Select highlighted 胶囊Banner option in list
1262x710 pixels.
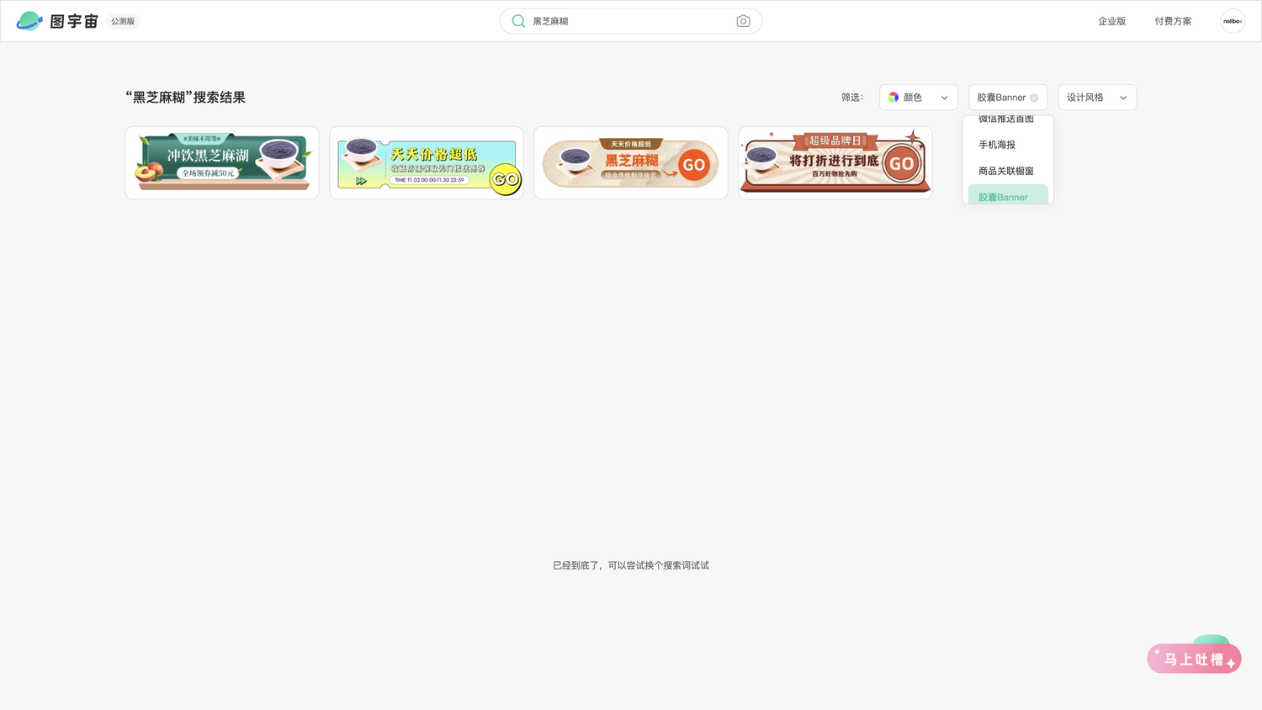(1008, 195)
